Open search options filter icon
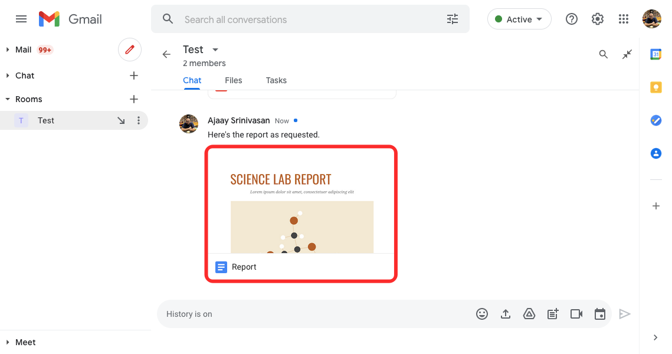Viewport: 672px width, 354px height. (x=453, y=19)
